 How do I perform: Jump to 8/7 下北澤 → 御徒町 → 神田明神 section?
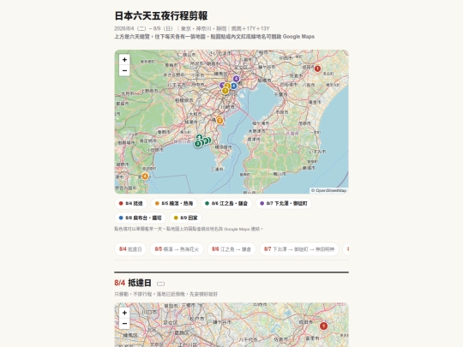click(299, 249)
